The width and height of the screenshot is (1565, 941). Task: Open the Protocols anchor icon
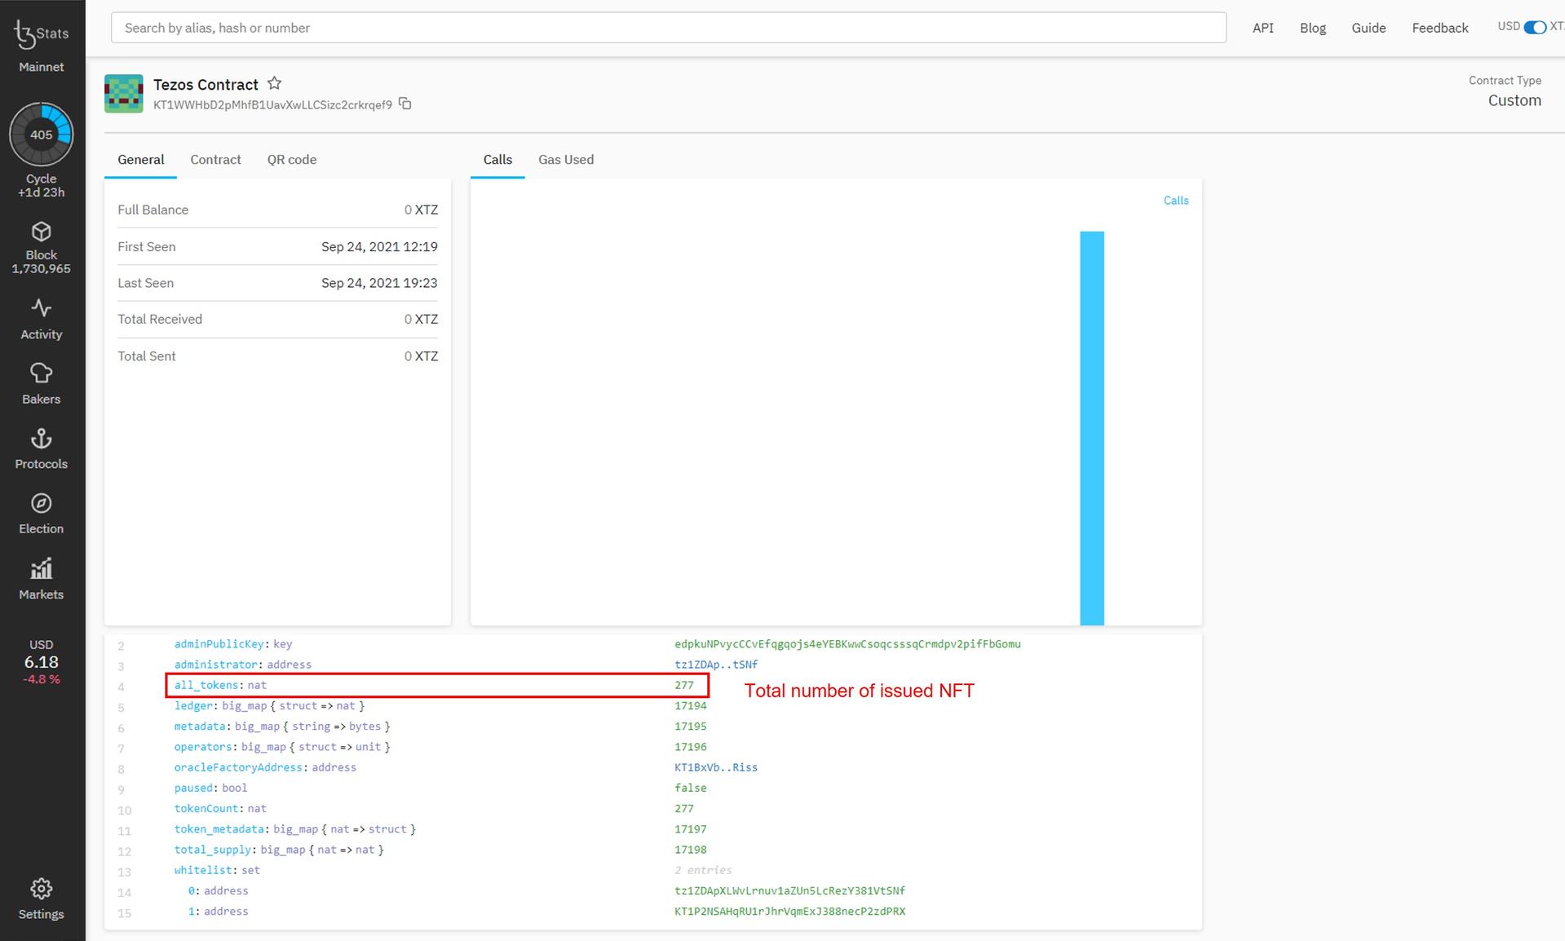click(41, 440)
